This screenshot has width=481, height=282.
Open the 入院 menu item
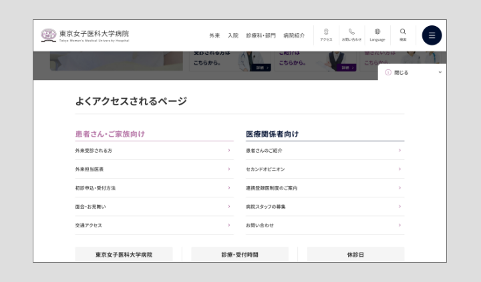[232, 35]
